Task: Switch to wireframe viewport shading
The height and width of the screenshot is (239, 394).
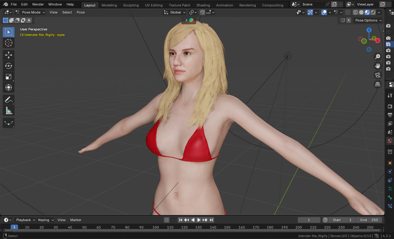Action: [x=355, y=12]
